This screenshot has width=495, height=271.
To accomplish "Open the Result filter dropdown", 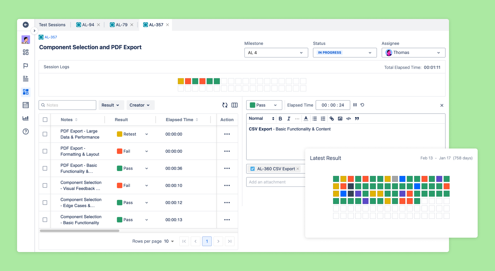I will [110, 105].
